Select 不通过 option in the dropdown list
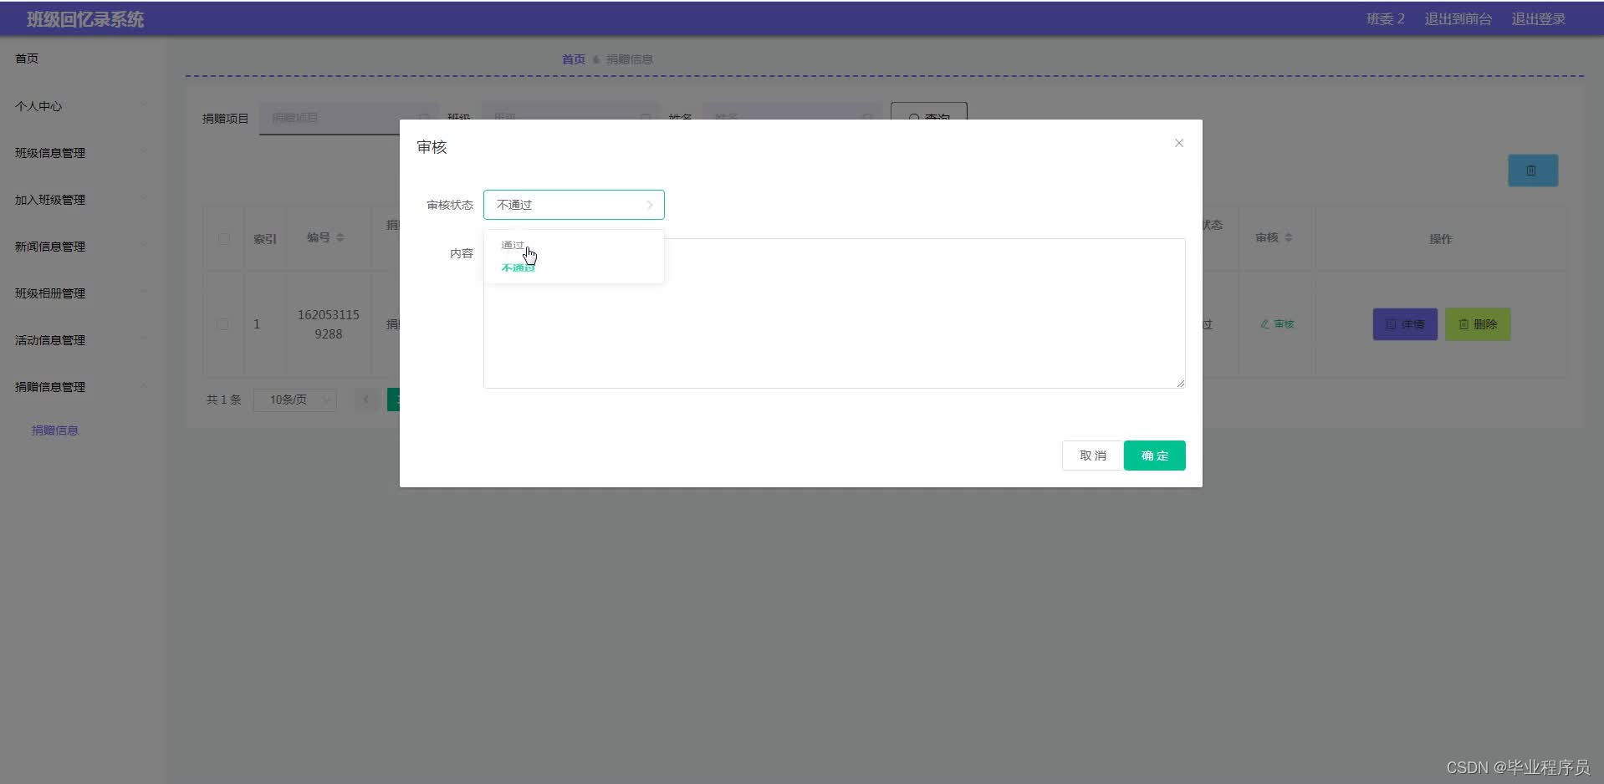Screen dimensions: 1604x784 click(x=518, y=267)
